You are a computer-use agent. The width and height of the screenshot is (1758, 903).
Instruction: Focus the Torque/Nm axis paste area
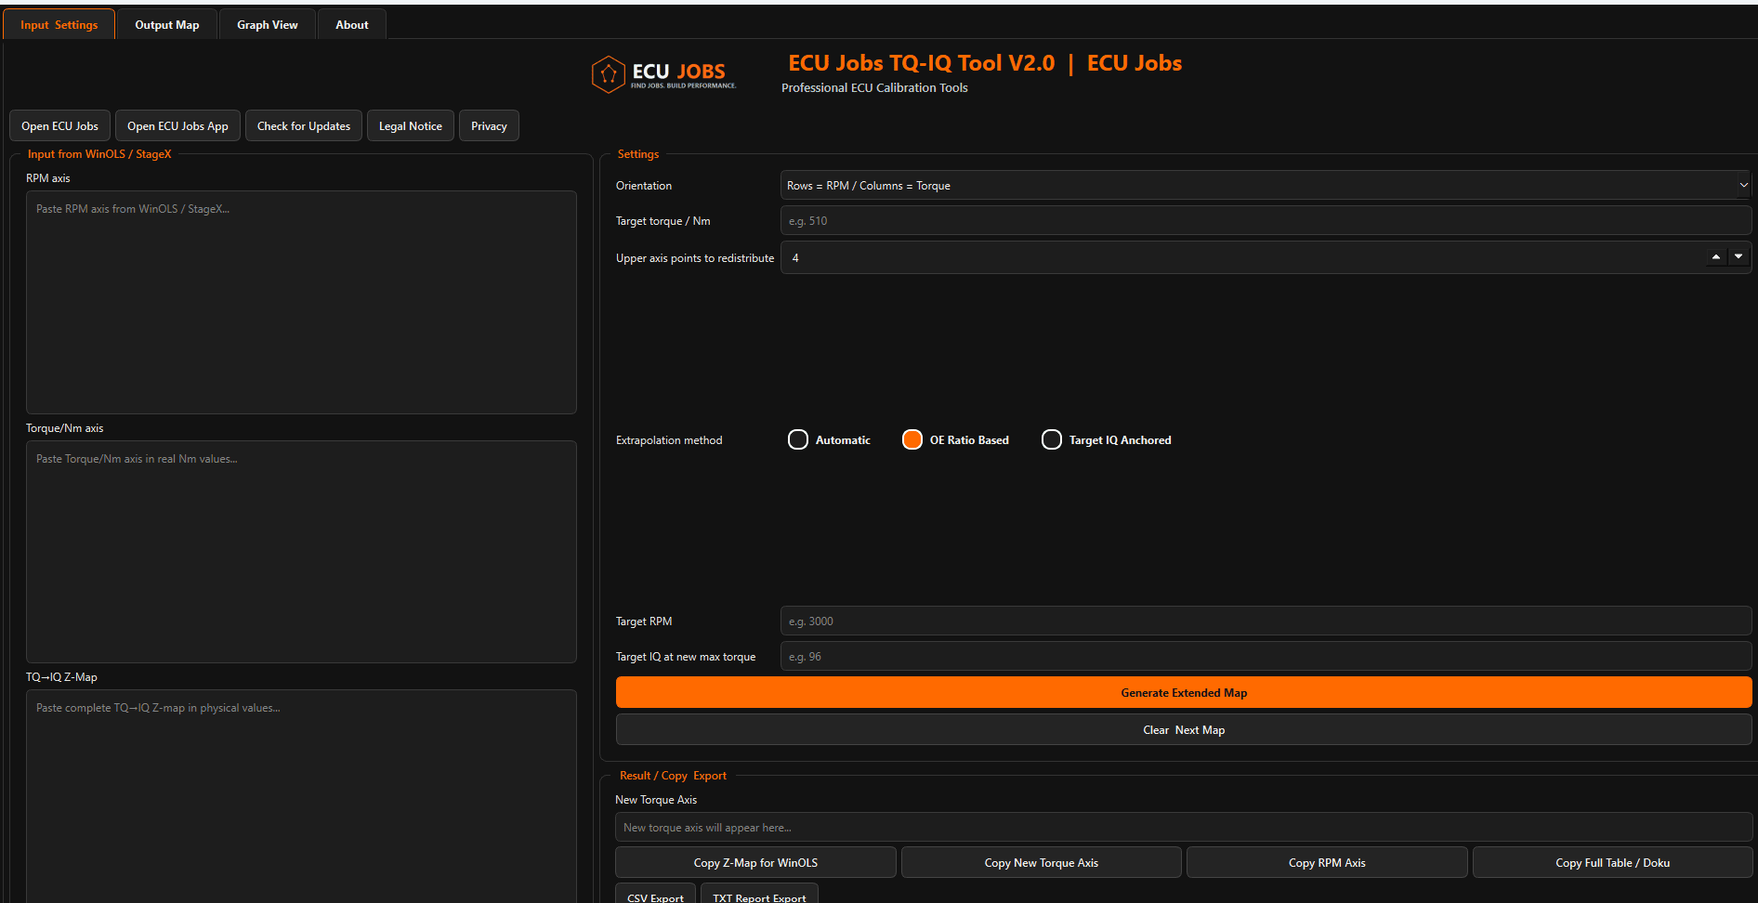pos(301,552)
